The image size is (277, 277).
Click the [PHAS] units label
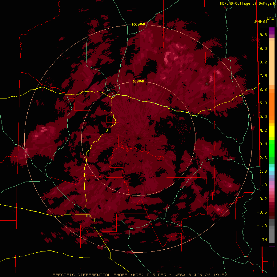point(260,21)
